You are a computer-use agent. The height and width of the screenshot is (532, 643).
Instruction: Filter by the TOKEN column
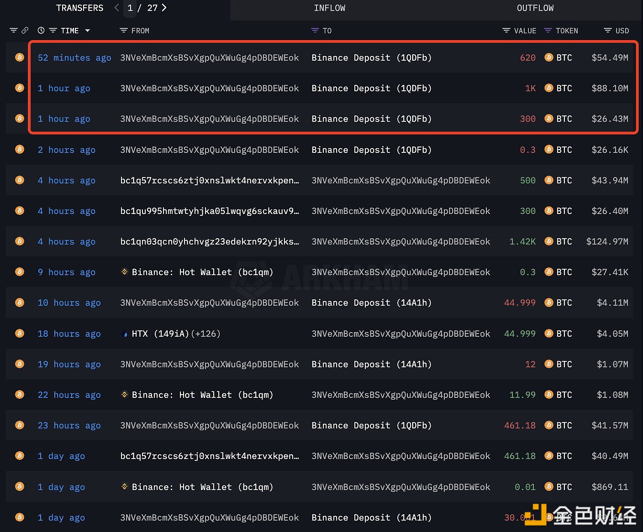(548, 31)
